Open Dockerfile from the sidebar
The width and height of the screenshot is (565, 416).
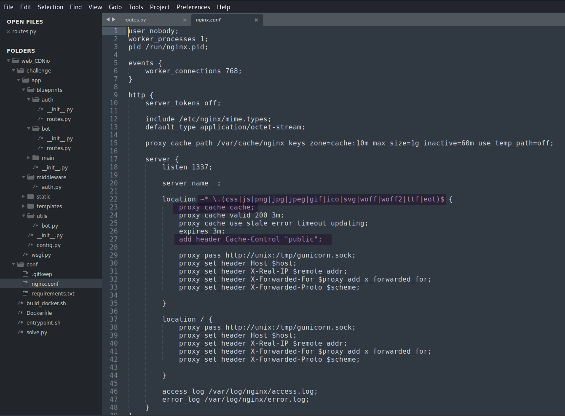[x=39, y=313]
